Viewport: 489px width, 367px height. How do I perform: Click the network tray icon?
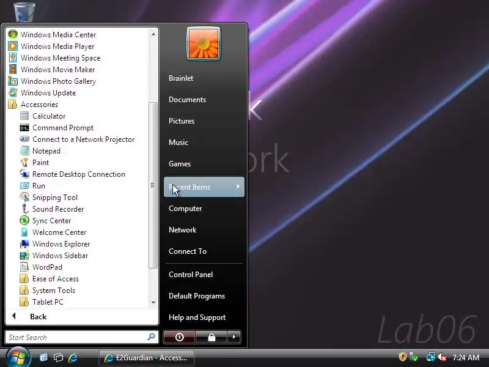coord(431,357)
